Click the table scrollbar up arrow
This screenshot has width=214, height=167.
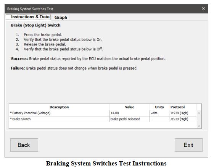click(x=199, y=113)
